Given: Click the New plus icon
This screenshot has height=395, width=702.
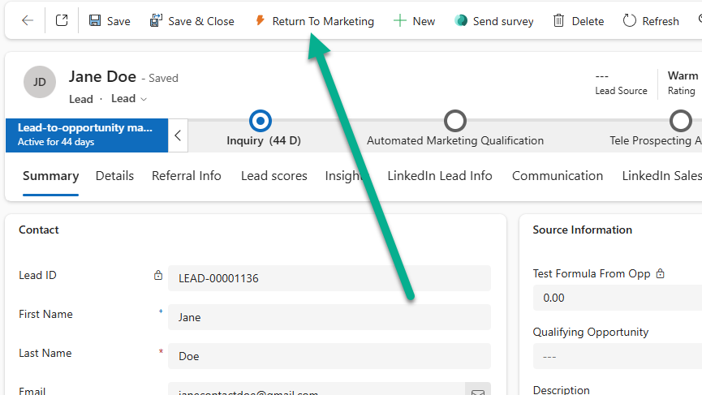Looking at the screenshot, I should (399, 21).
